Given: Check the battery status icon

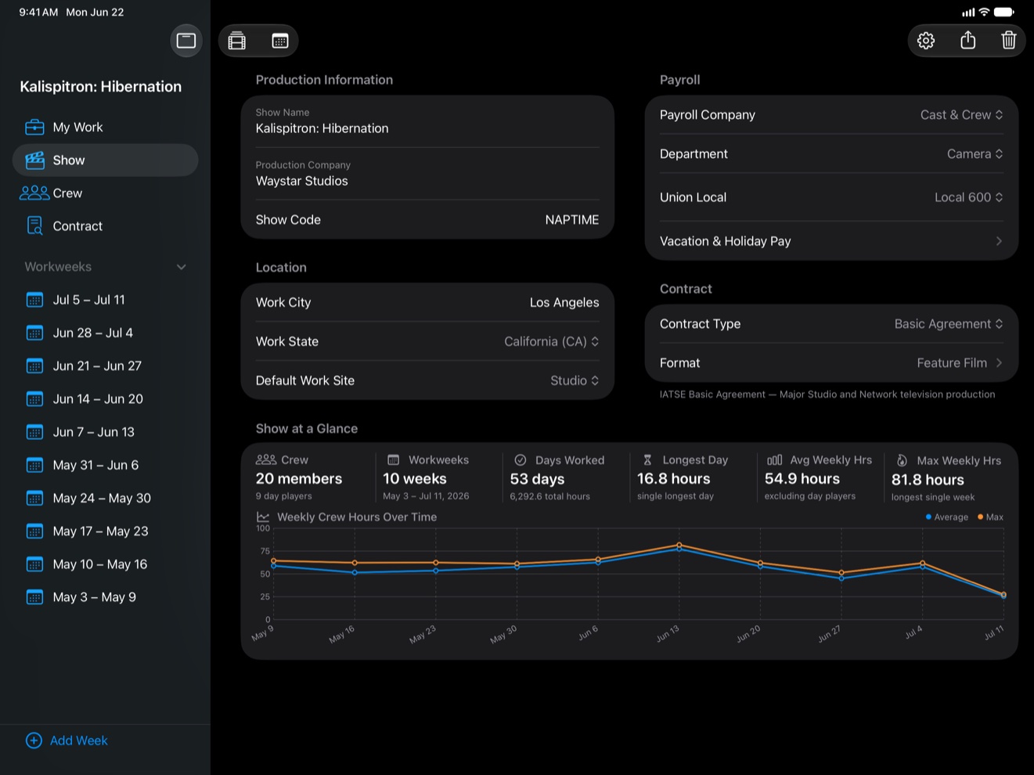Looking at the screenshot, I should pyautogui.click(x=1004, y=12).
